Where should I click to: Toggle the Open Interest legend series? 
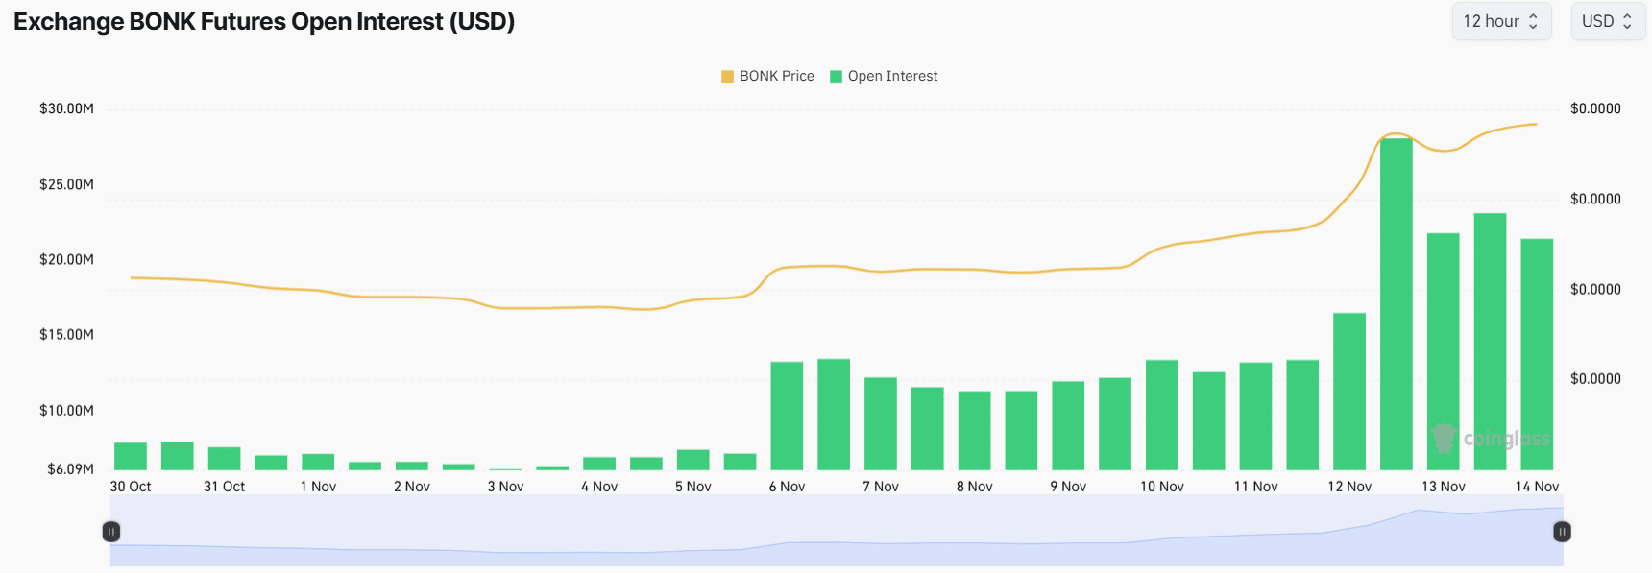884,76
